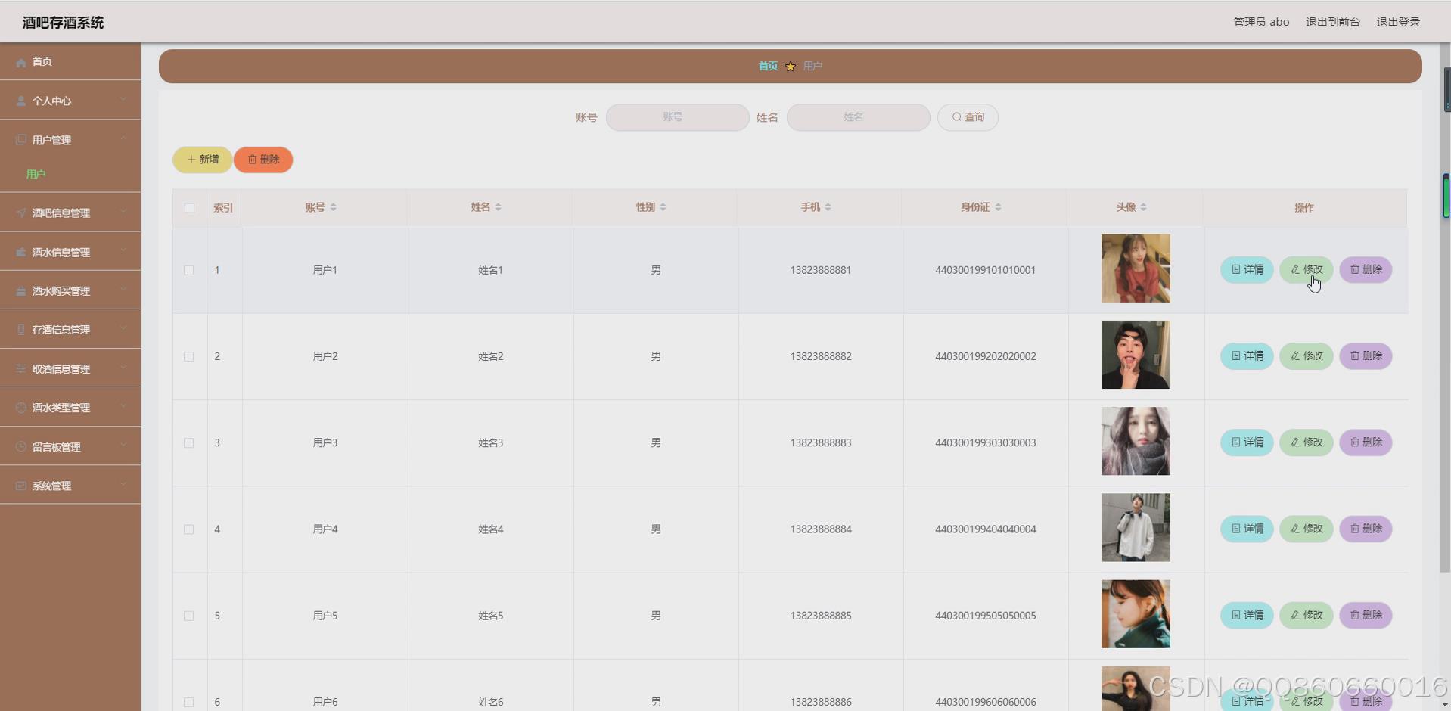
Task: Click ID cell 440300199303030003
Action: click(x=985, y=443)
